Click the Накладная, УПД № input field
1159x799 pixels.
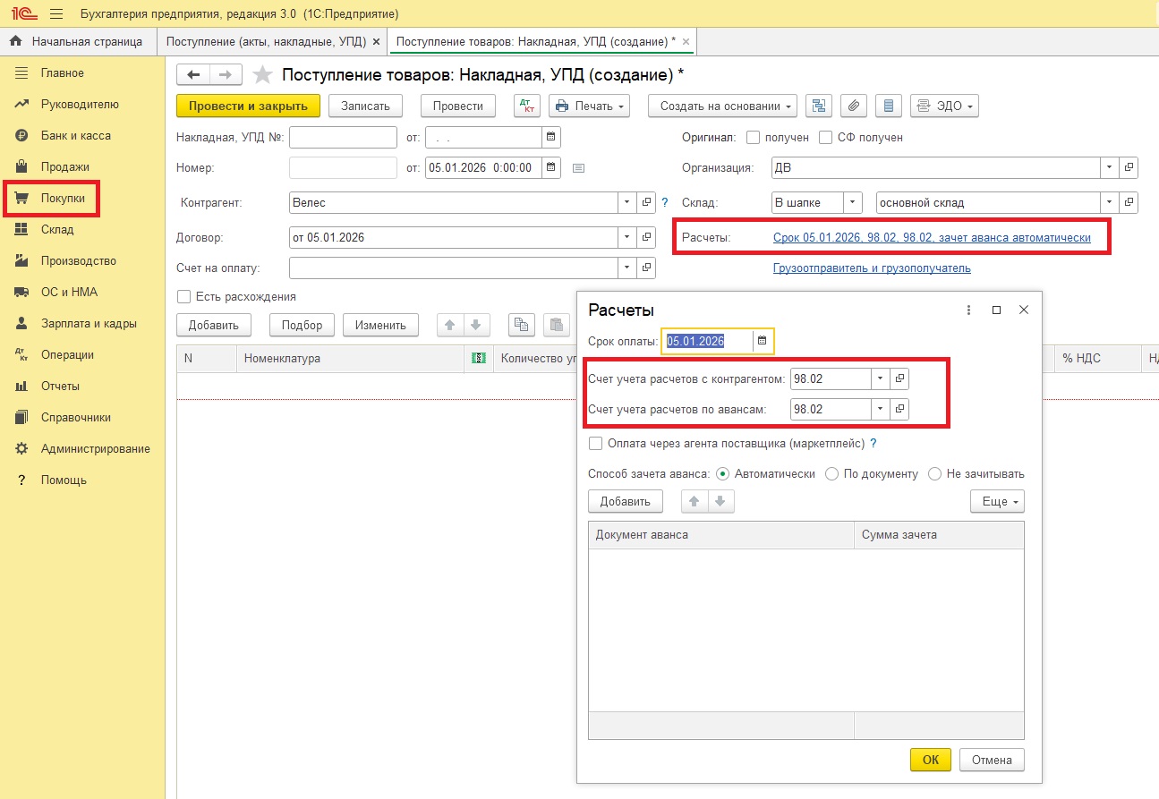(x=343, y=138)
